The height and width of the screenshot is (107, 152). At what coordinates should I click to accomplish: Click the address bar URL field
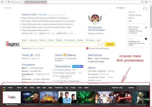tap(36, 2)
